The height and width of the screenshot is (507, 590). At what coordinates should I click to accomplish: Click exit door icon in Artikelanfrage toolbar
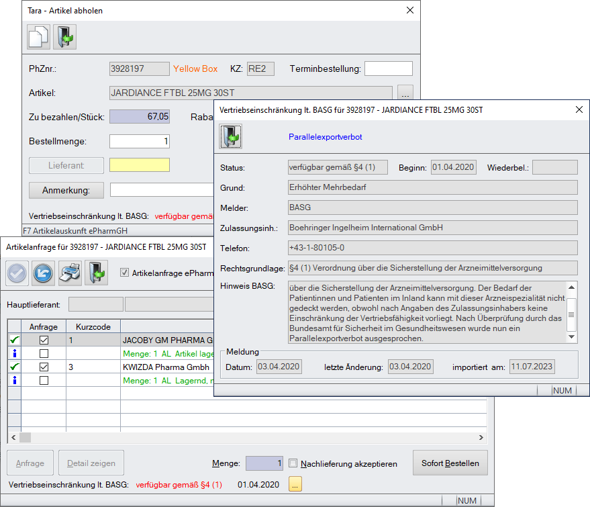point(97,273)
